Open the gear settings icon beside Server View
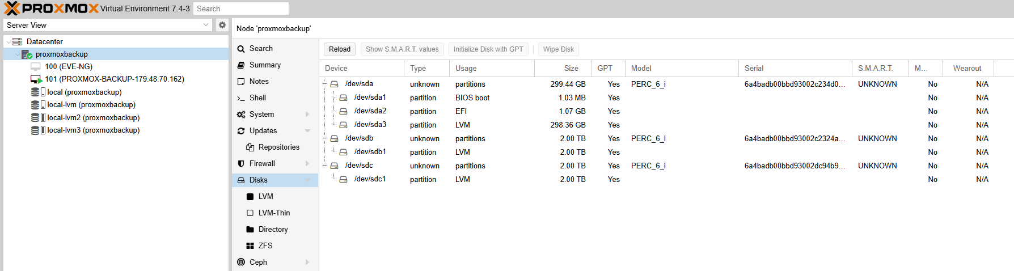This screenshot has height=271, width=1014. [x=222, y=25]
